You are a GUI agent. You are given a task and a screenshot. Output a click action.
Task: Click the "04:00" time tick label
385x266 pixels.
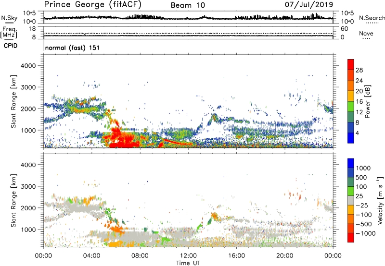coord(92,256)
